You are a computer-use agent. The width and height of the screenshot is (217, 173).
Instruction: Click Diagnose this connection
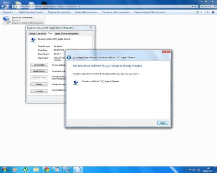(59, 12)
